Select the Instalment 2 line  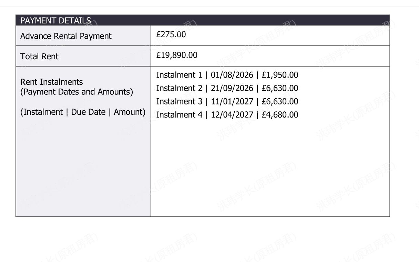[227, 88]
